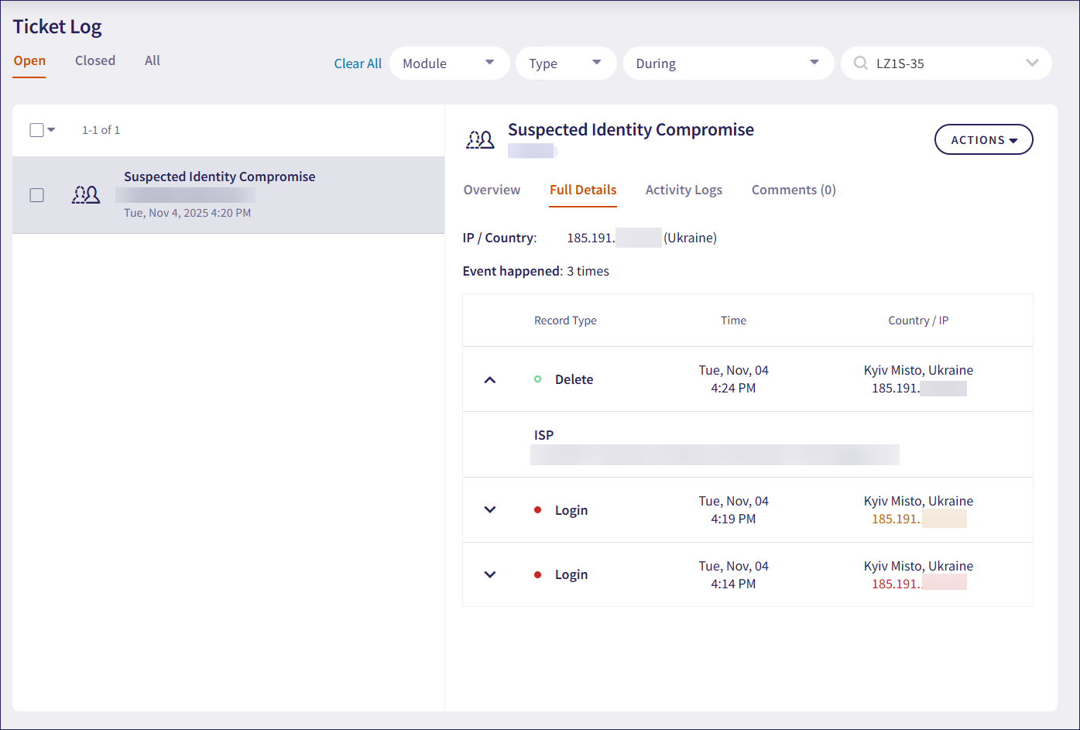The width and height of the screenshot is (1080, 730).
Task: Open the Activity Logs tab
Action: coord(684,190)
